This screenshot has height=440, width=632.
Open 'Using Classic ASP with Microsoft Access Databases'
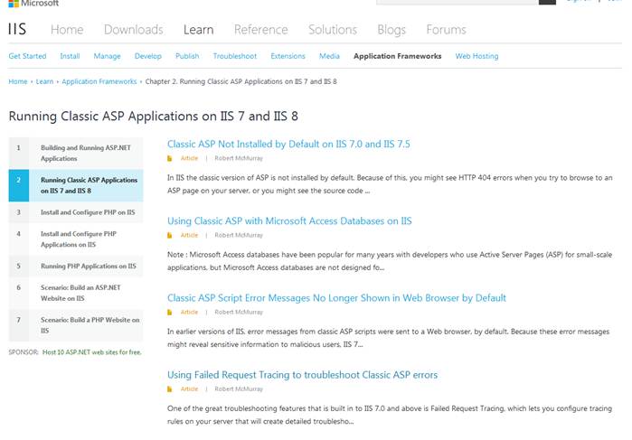coord(289,220)
